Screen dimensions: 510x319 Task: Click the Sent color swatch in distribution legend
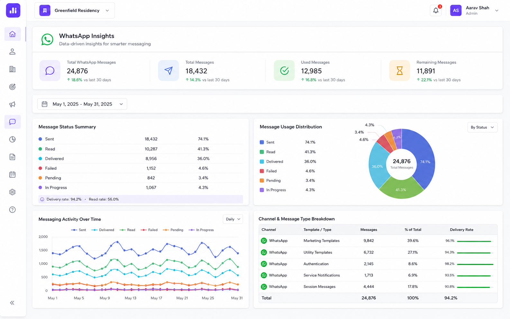(262, 142)
